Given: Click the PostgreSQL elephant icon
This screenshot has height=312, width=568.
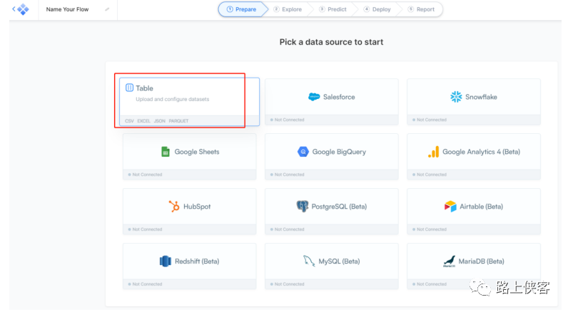Looking at the screenshot, I should click(302, 207).
